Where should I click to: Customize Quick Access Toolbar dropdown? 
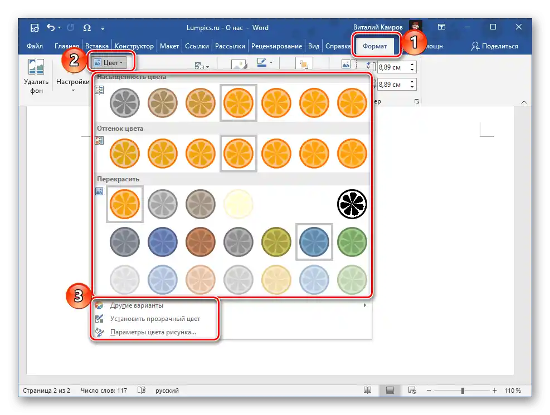coord(103,28)
